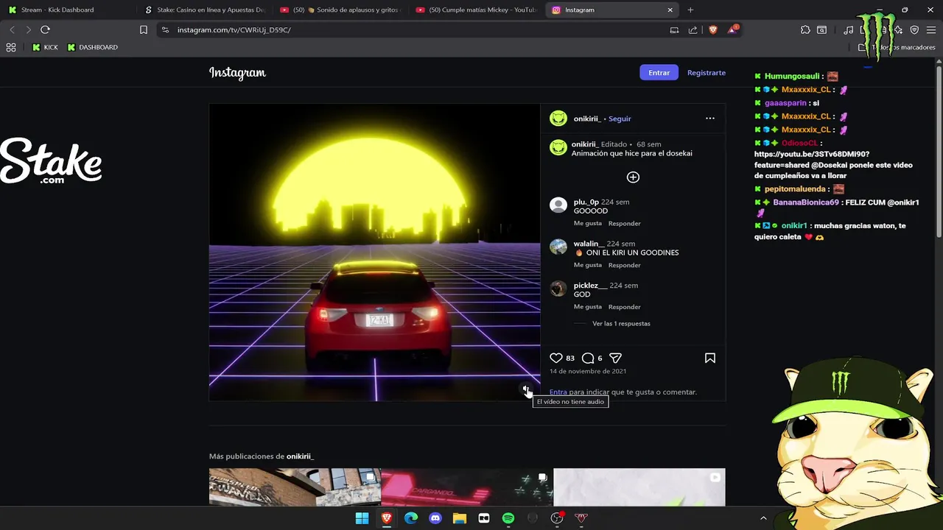Image resolution: width=943 pixels, height=530 pixels.
Task: Switch to Stake Casino tab
Action: point(203,10)
